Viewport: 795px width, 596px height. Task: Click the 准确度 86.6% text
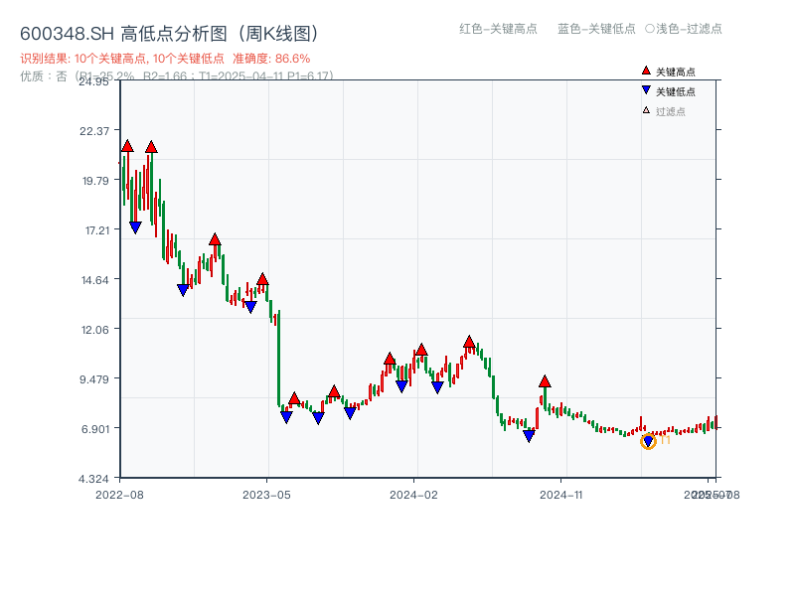tap(269, 58)
